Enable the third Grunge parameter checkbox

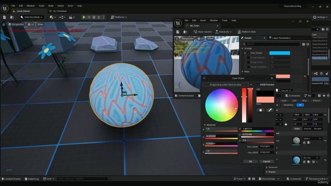pos(248,62)
